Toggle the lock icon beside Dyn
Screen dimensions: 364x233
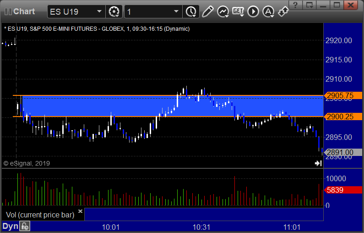(x=25, y=226)
